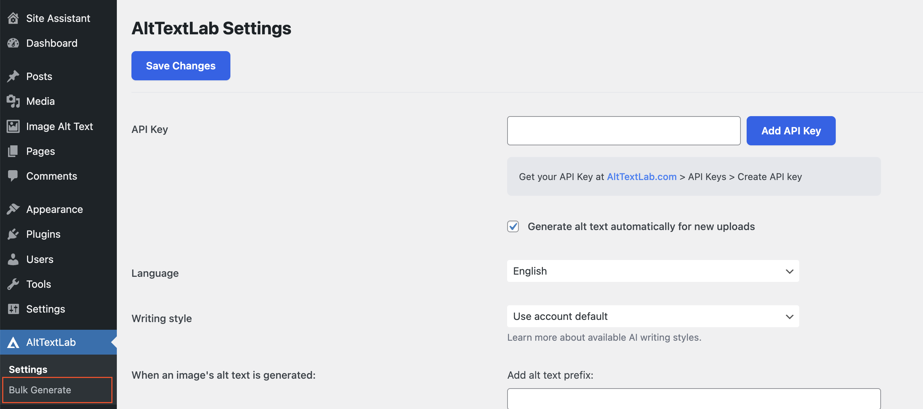Click the Users person icon
The width and height of the screenshot is (923, 409).
point(13,259)
